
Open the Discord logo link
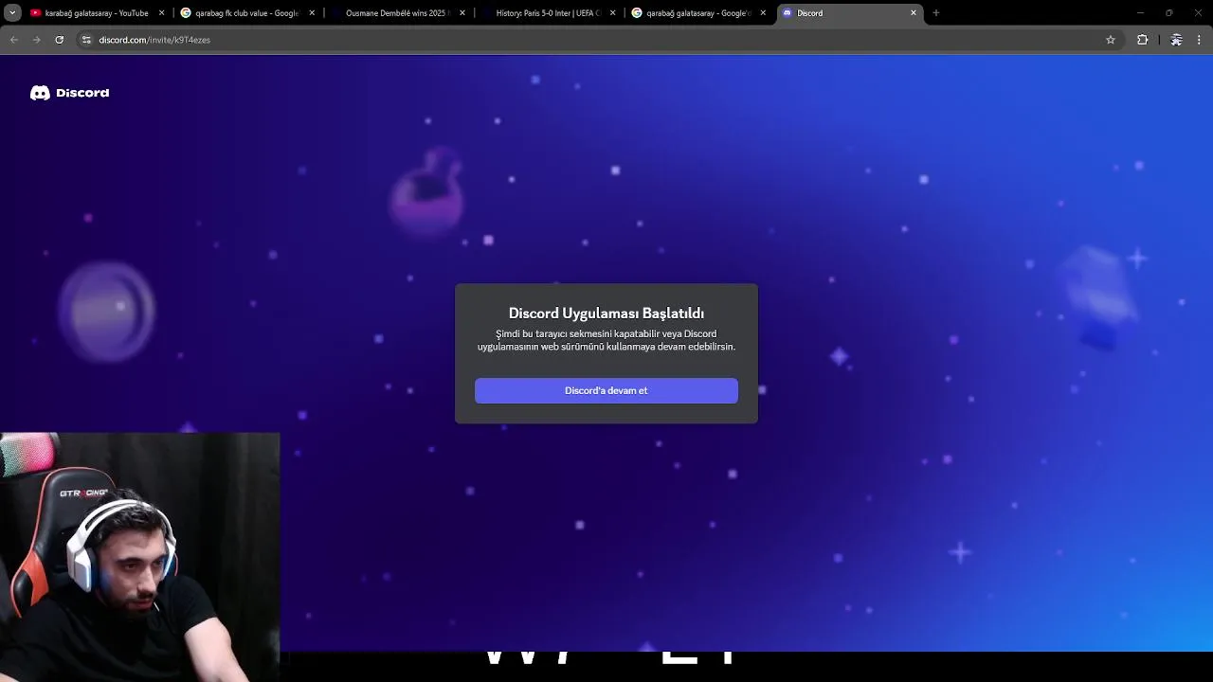pos(70,93)
